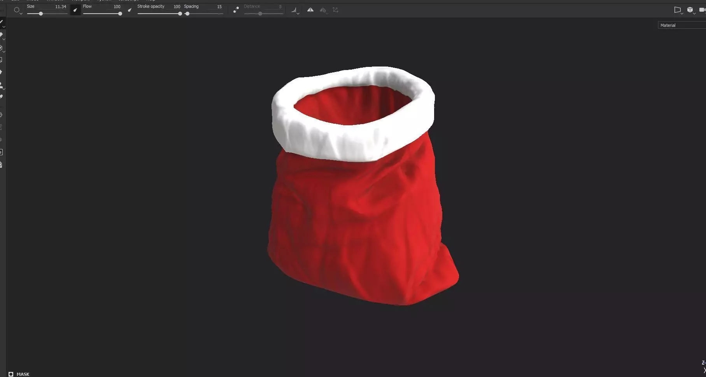Click the boxed S icon in left toolbar

pyautogui.click(x=1, y=152)
